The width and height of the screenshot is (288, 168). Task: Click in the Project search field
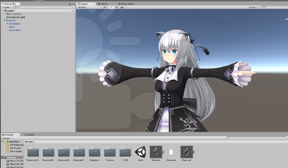[256, 138]
